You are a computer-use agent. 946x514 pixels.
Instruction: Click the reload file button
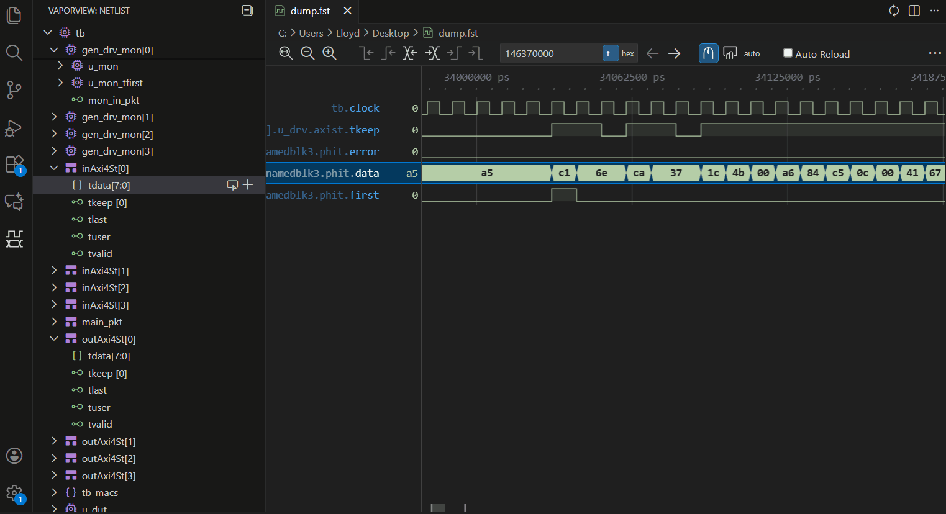(894, 11)
